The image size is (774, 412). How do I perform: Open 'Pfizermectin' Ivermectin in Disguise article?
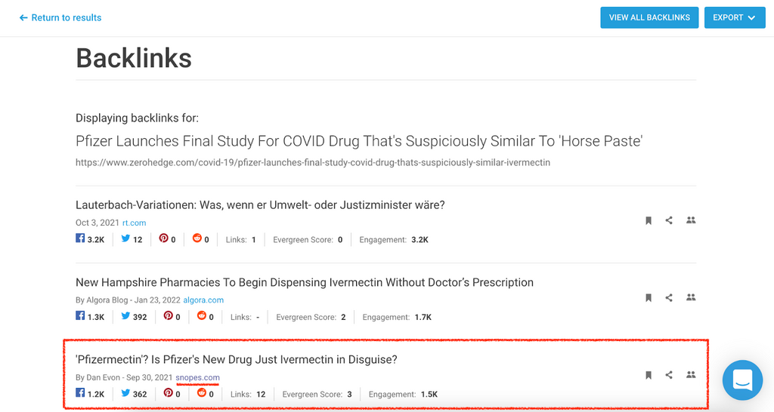point(237,359)
